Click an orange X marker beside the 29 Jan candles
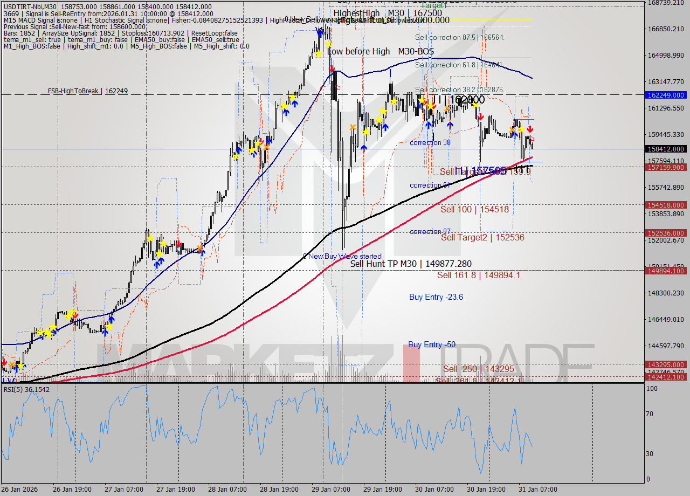Viewport: 690px width, 496px height. 353,127
